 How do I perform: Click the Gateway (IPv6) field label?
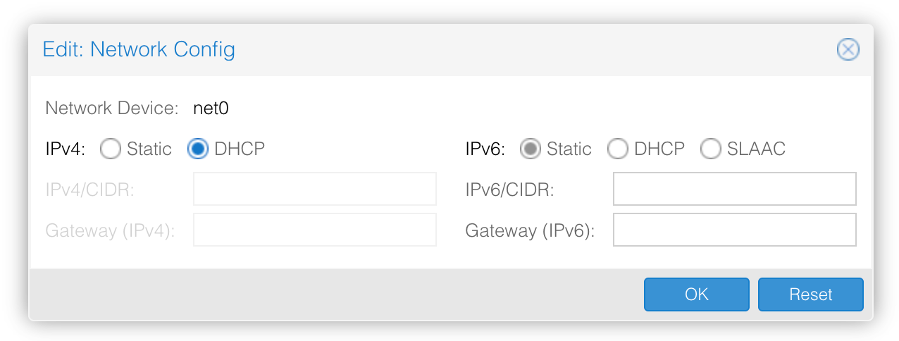coord(530,231)
